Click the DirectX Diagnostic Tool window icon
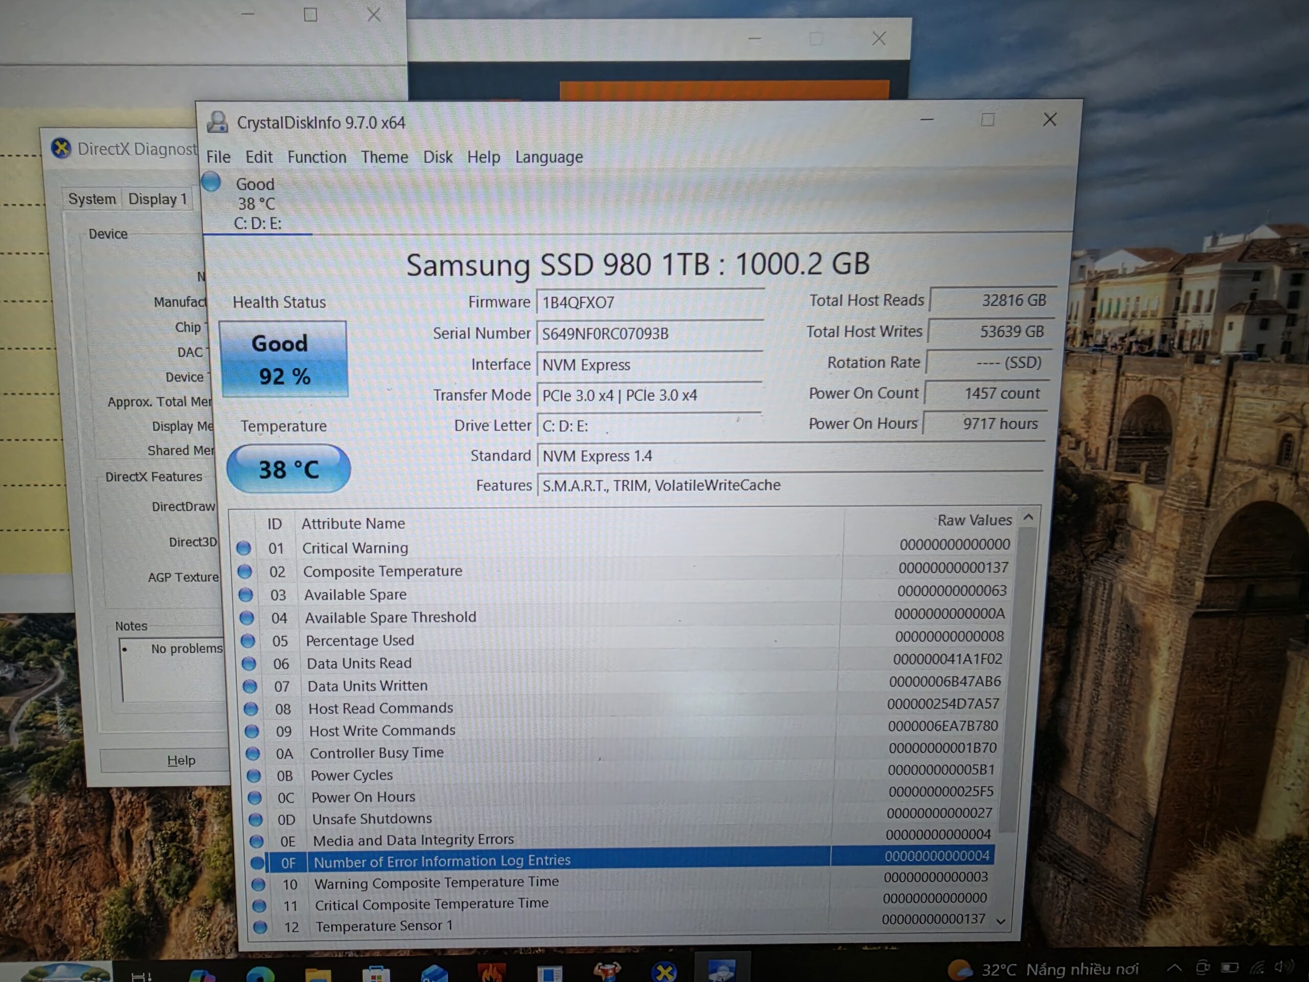The height and width of the screenshot is (982, 1309). [61, 147]
